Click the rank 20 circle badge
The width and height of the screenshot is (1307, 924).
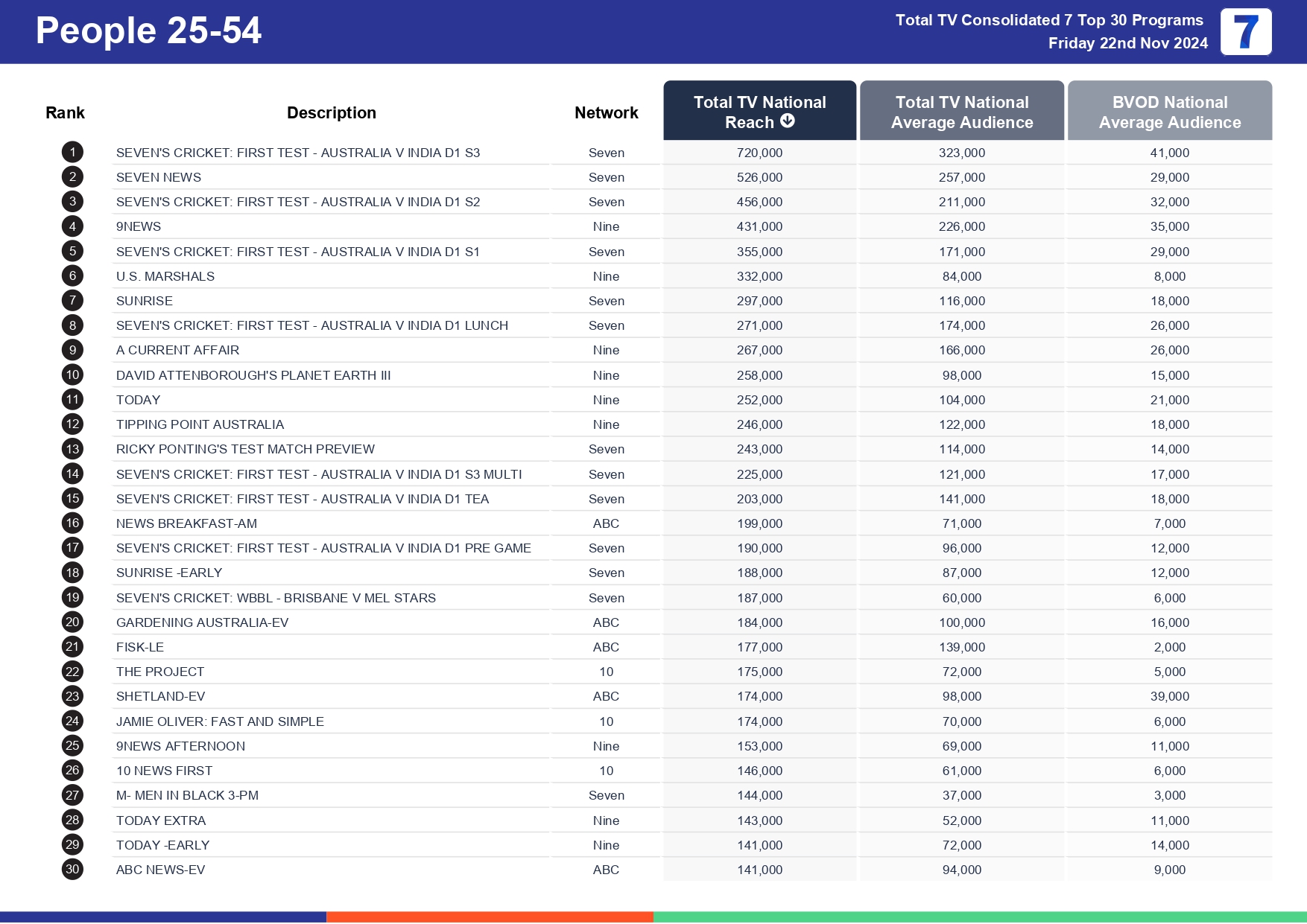point(72,622)
